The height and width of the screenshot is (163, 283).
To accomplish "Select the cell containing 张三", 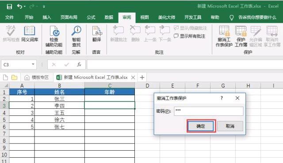I will click(59, 99).
